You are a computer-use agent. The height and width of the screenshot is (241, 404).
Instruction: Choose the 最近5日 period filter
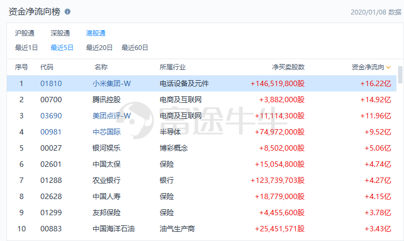click(x=62, y=48)
